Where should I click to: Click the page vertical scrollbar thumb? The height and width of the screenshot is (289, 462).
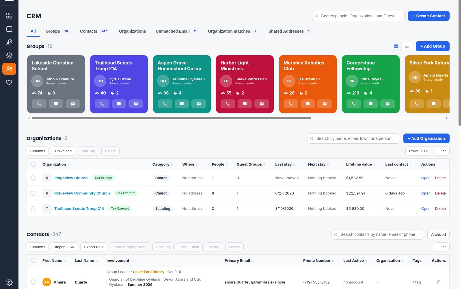[x=460, y=63]
